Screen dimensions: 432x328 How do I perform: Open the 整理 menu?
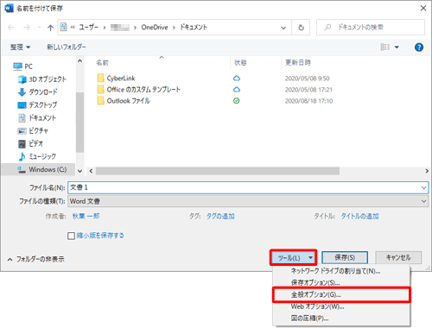pyautogui.click(x=20, y=47)
